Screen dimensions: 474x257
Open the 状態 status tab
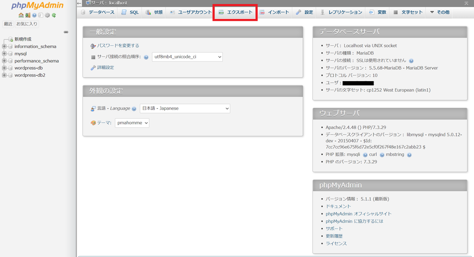point(154,12)
